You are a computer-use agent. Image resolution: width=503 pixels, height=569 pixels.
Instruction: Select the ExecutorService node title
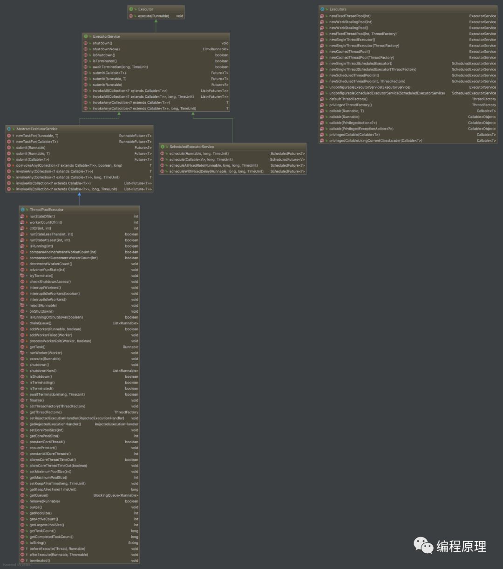(106, 36)
